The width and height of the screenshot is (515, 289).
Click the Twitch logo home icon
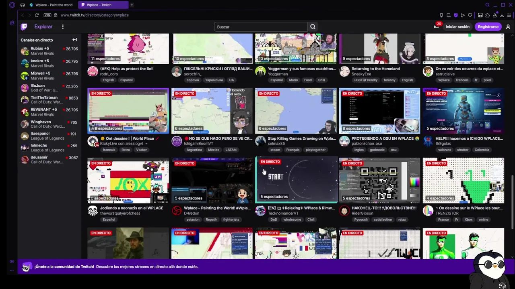(x=24, y=27)
